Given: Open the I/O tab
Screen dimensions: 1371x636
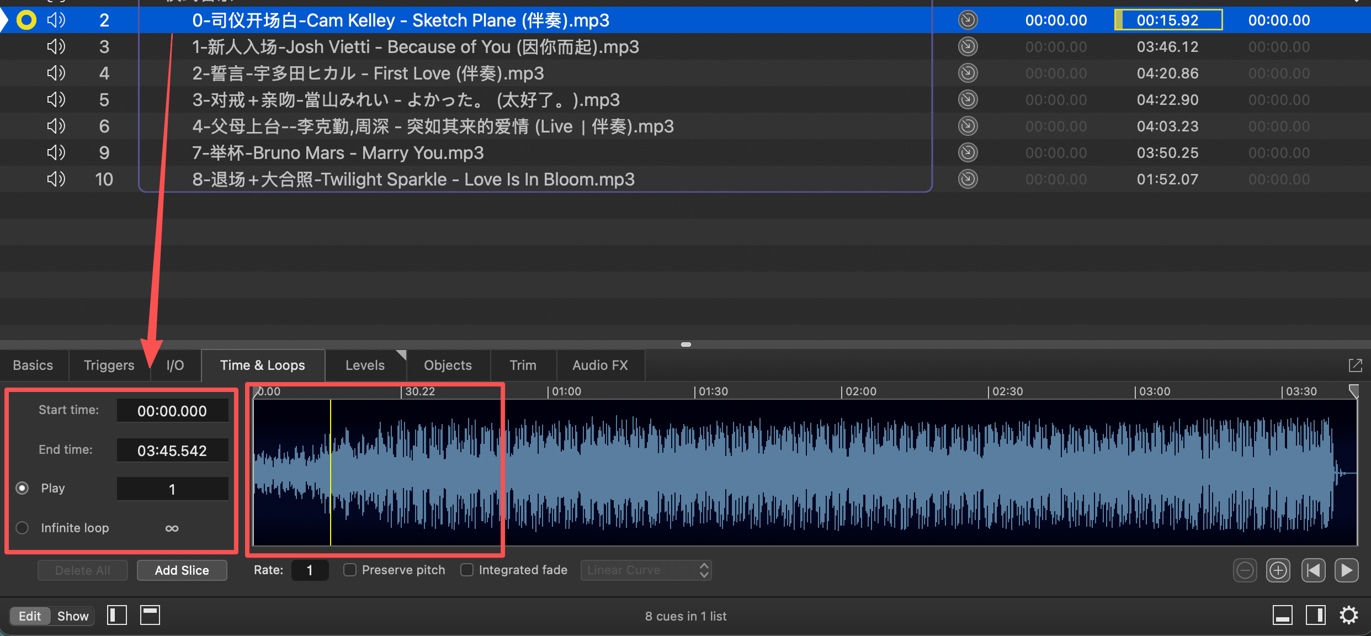Looking at the screenshot, I should point(176,365).
